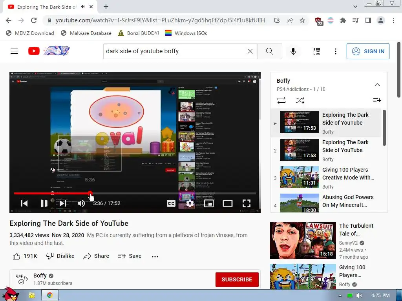Open more actions ellipsis under video
The height and width of the screenshot is (301, 402).
click(155, 256)
